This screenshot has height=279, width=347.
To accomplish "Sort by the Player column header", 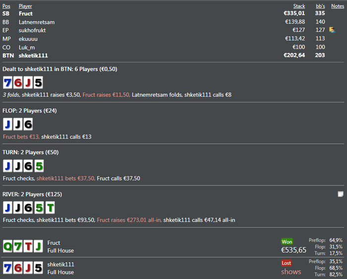I will click(25, 6).
